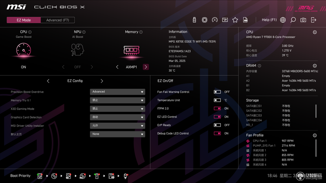Image resolution: width=326 pixels, height=183 pixels.
Task: Select first hard disk boot device icon
Action: click(40, 176)
